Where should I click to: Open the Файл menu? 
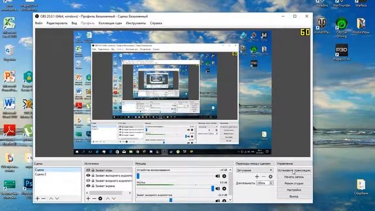pyautogui.click(x=39, y=23)
